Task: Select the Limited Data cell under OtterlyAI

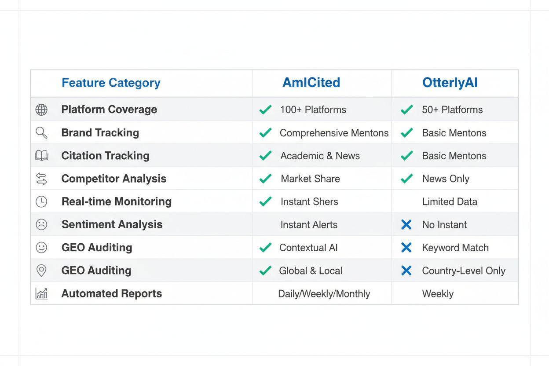Action: pos(450,201)
